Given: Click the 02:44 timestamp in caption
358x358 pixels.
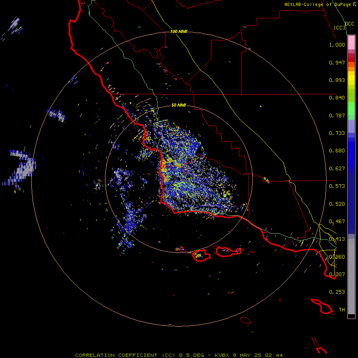Looking at the screenshot, I should tap(274, 355).
